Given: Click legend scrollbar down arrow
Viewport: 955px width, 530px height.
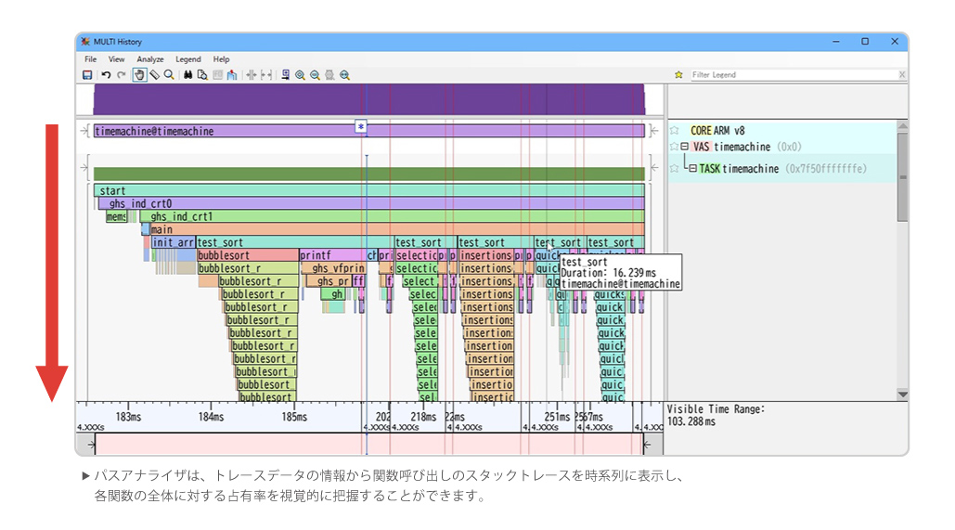Looking at the screenshot, I should click(x=903, y=394).
